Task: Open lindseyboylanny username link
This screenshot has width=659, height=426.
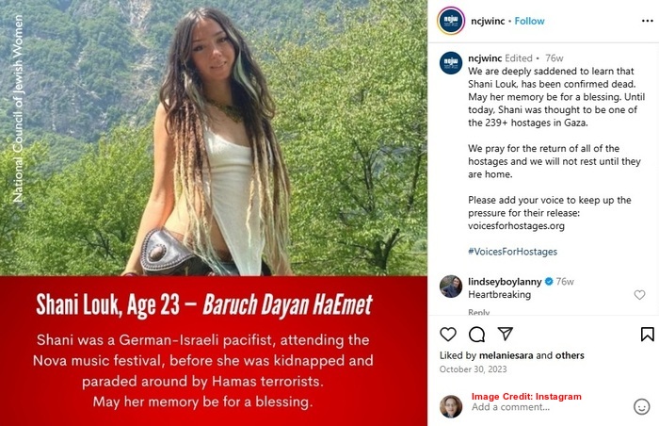Action: 505,282
